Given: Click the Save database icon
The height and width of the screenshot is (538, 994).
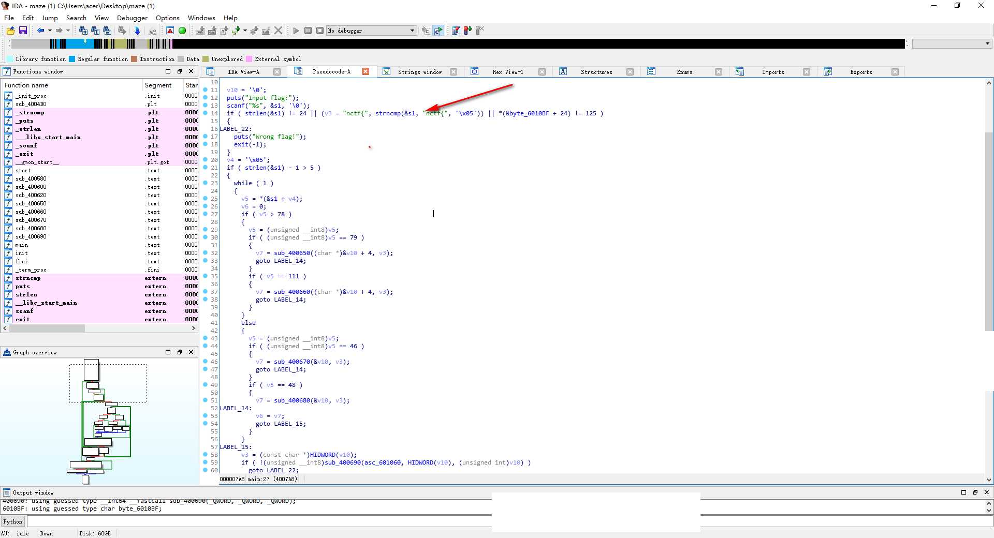Looking at the screenshot, I should (23, 31).
